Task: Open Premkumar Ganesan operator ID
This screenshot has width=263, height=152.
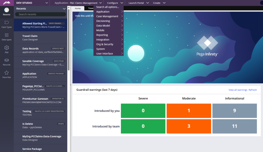Action: pyautogui.click(x=41, y=100)
